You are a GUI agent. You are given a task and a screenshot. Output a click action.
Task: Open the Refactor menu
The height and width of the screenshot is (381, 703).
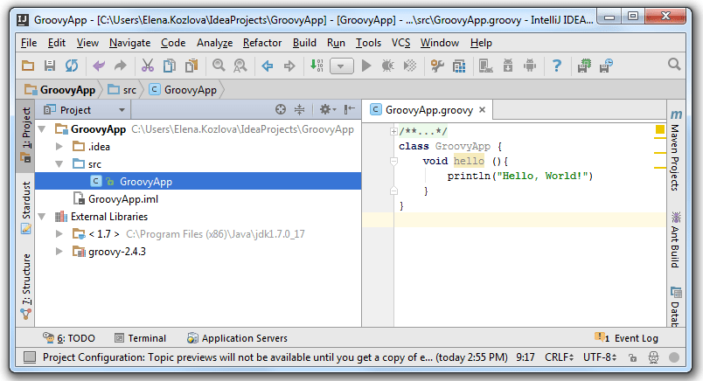(x=262, y=43)
